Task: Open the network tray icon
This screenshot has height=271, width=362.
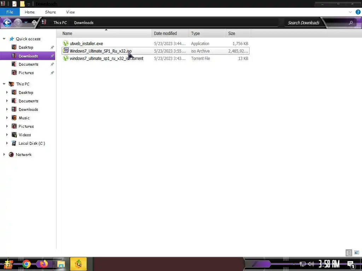Action: point(302,264)
